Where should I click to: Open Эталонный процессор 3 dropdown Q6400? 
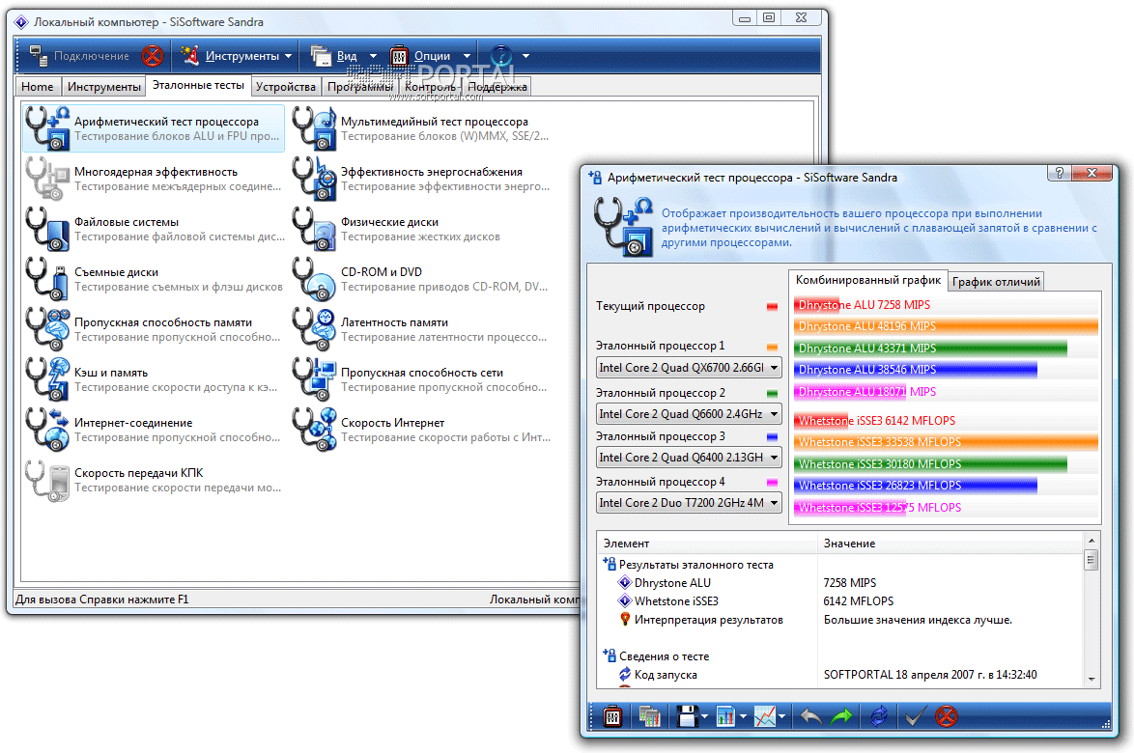[689, 458]
